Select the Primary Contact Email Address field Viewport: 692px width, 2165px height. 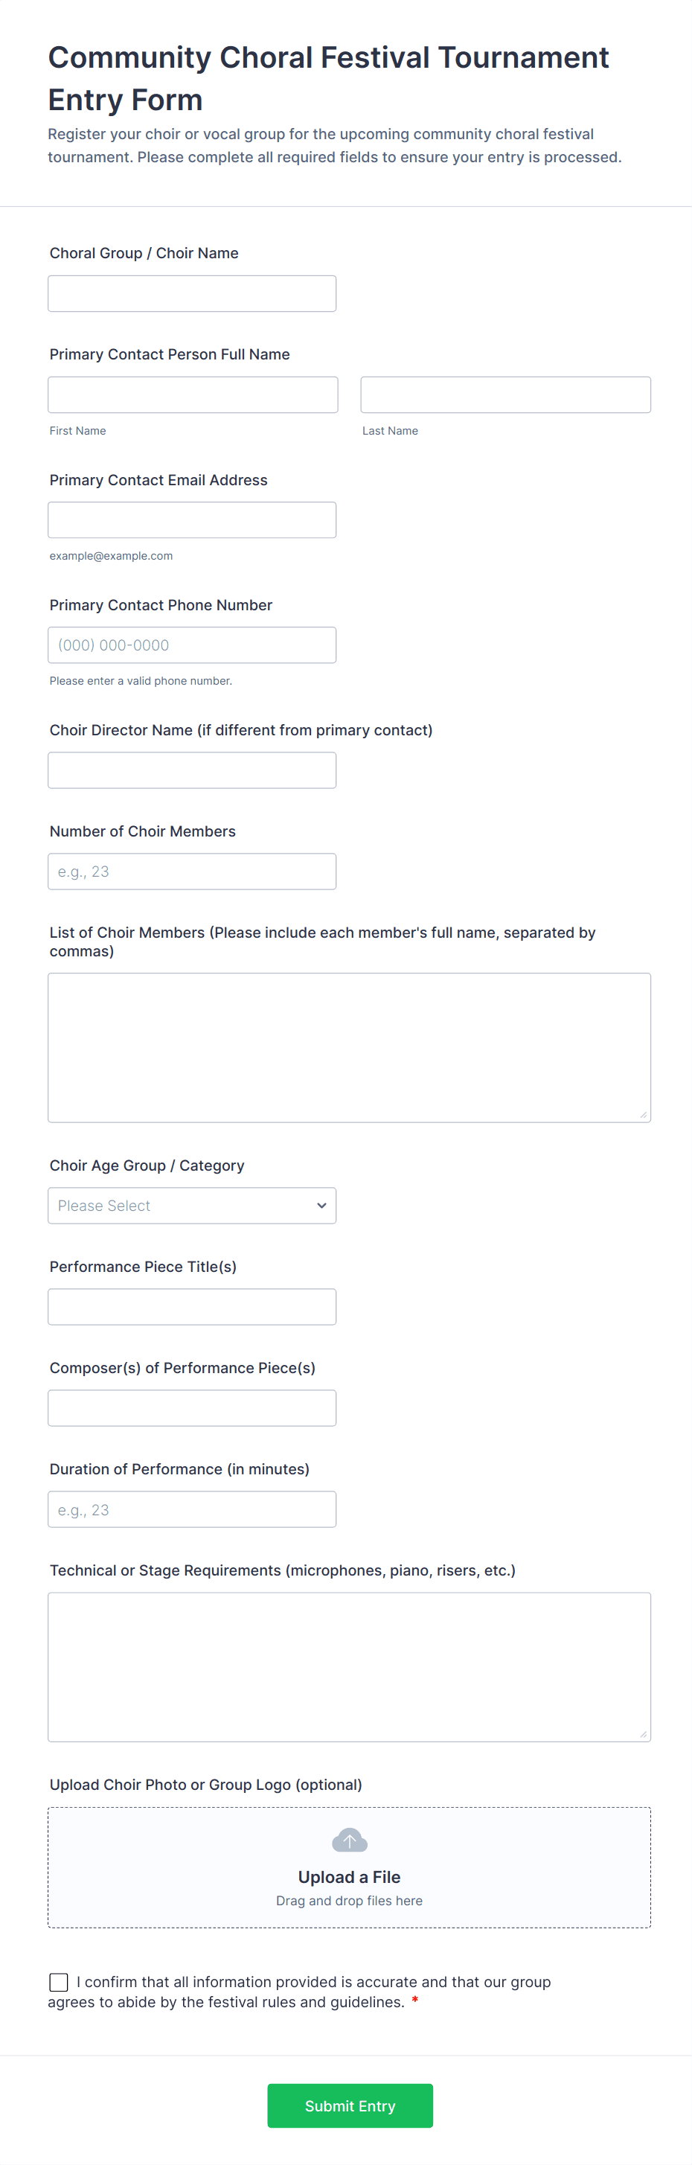[x=191, y=520]
